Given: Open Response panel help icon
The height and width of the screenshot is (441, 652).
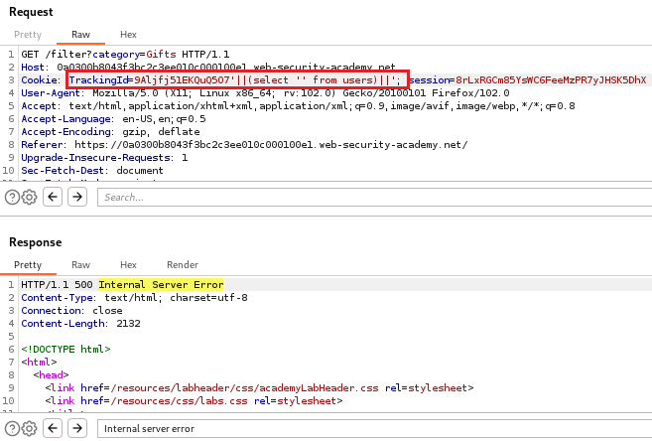Looking at the screenshot, I should coord(12,428).
